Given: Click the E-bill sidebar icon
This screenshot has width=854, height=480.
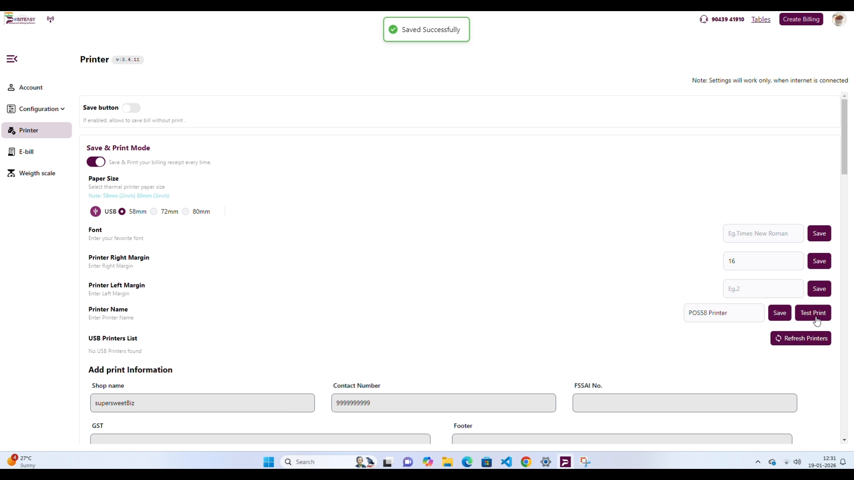Looking at the screenshot, I should (x=12, y=152).
